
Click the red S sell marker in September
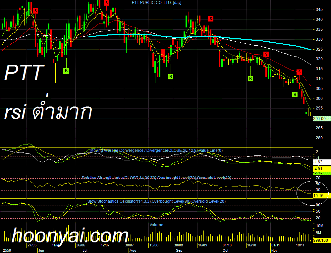(x=211, y=19)
